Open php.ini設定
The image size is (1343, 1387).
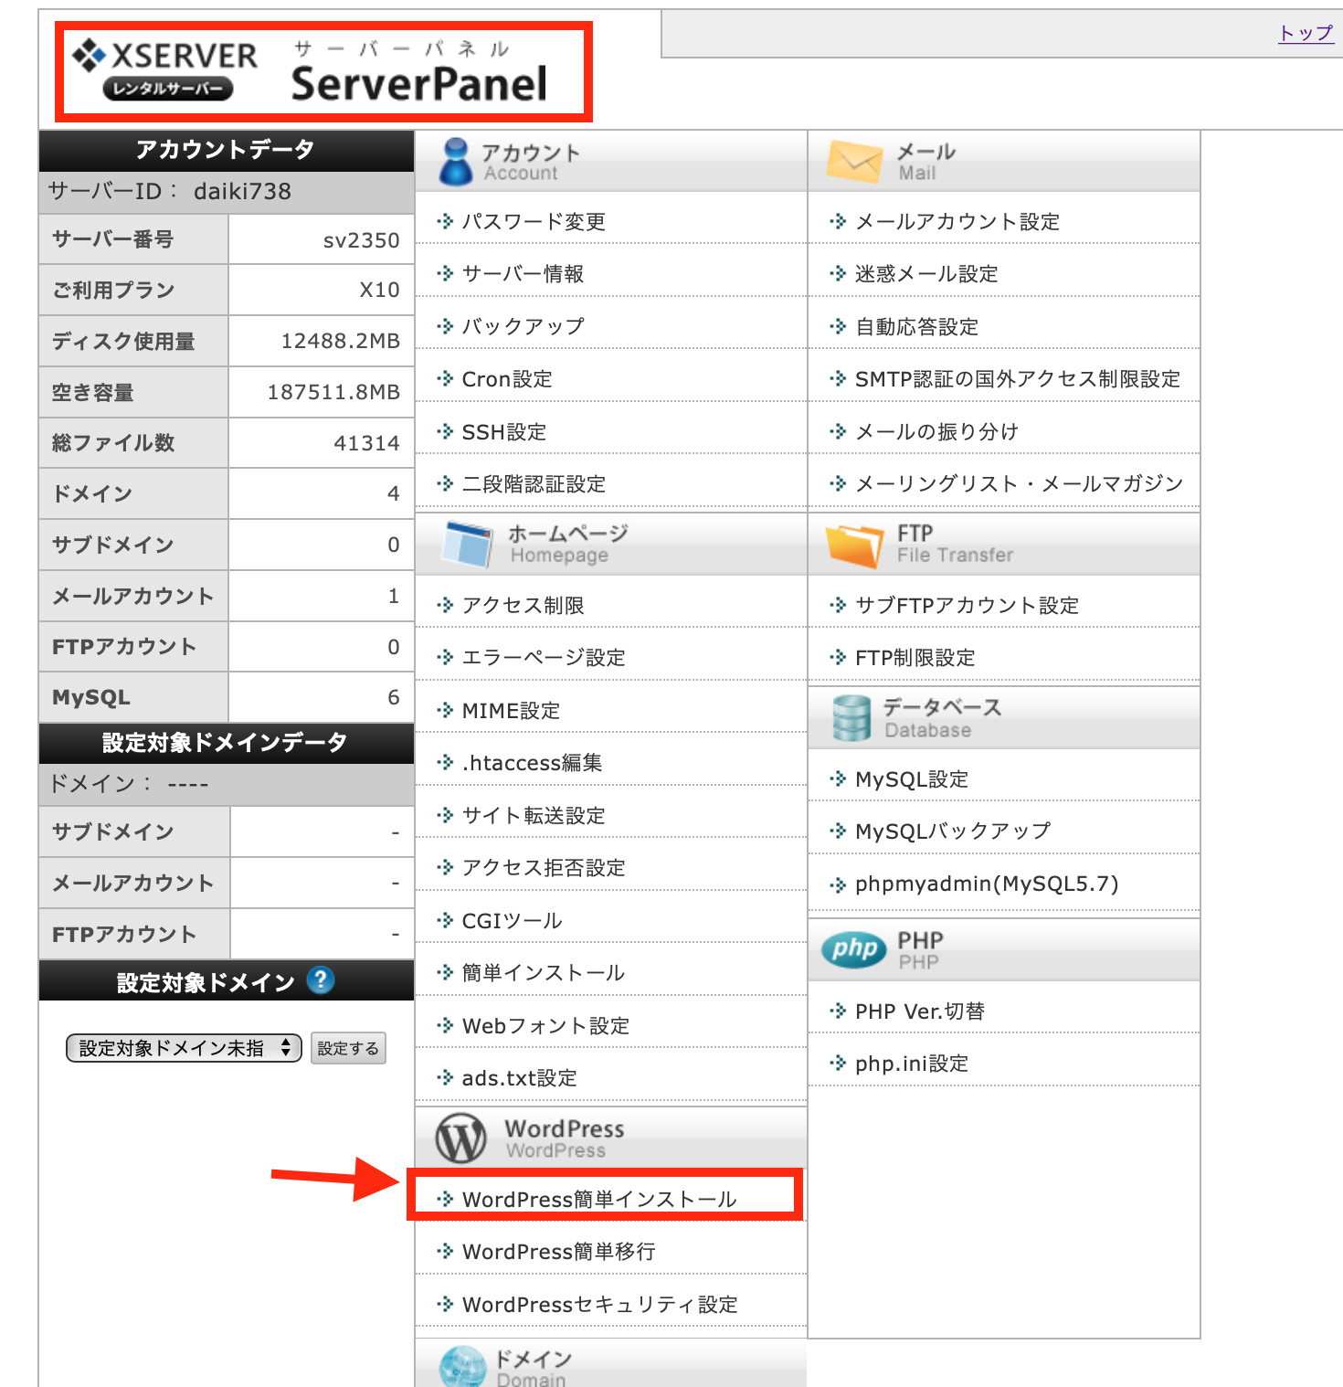pyautogui.click(x=912, y=1063)
